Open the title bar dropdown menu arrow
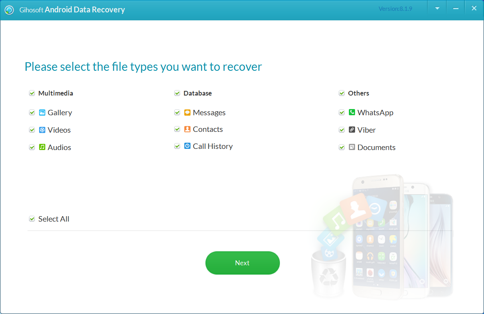The width and height of the screenshot is (484, 314). pyautogui.click(x=437, y=8)
